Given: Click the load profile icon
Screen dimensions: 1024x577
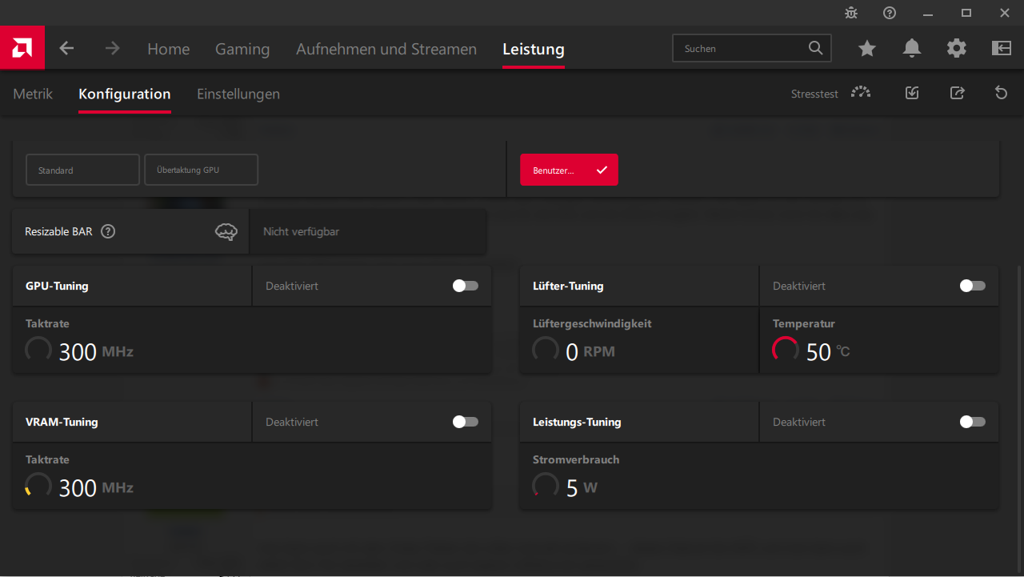Looking at the screenshot, I should (912, 93).
